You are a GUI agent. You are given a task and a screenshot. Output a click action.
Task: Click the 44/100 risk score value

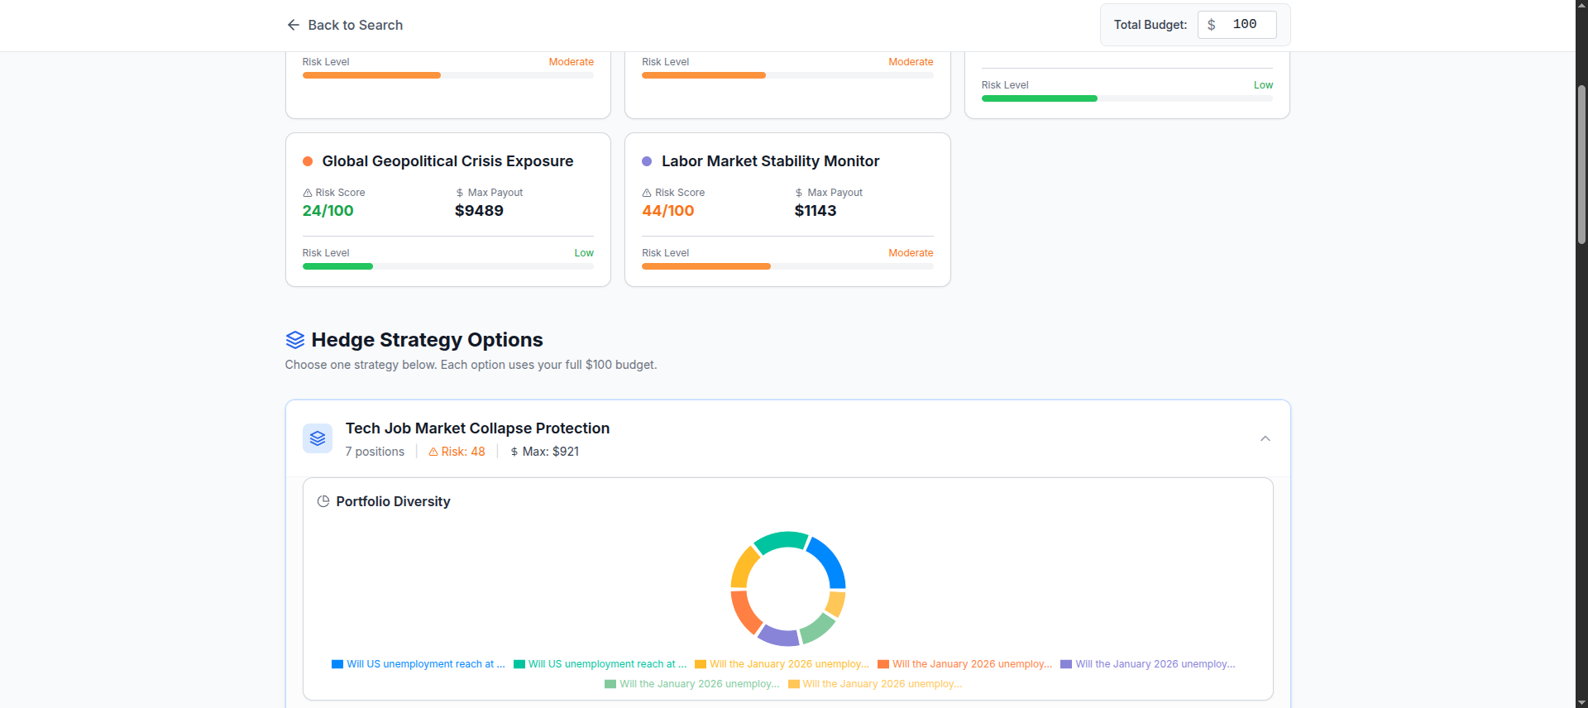(x=668, y=211)
